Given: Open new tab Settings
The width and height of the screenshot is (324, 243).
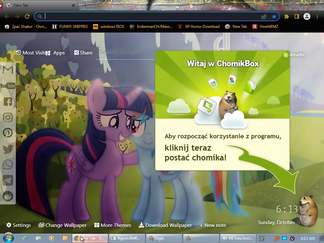Looking at the screenshot, I should 19,225.
